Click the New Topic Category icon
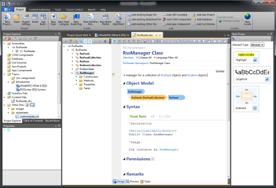 (64, 19)
